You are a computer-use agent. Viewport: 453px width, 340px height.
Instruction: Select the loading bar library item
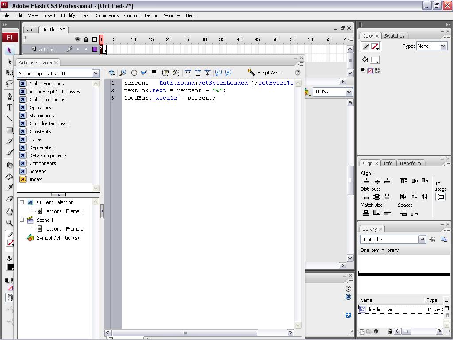pyautogui.click(x=401, y=309)
